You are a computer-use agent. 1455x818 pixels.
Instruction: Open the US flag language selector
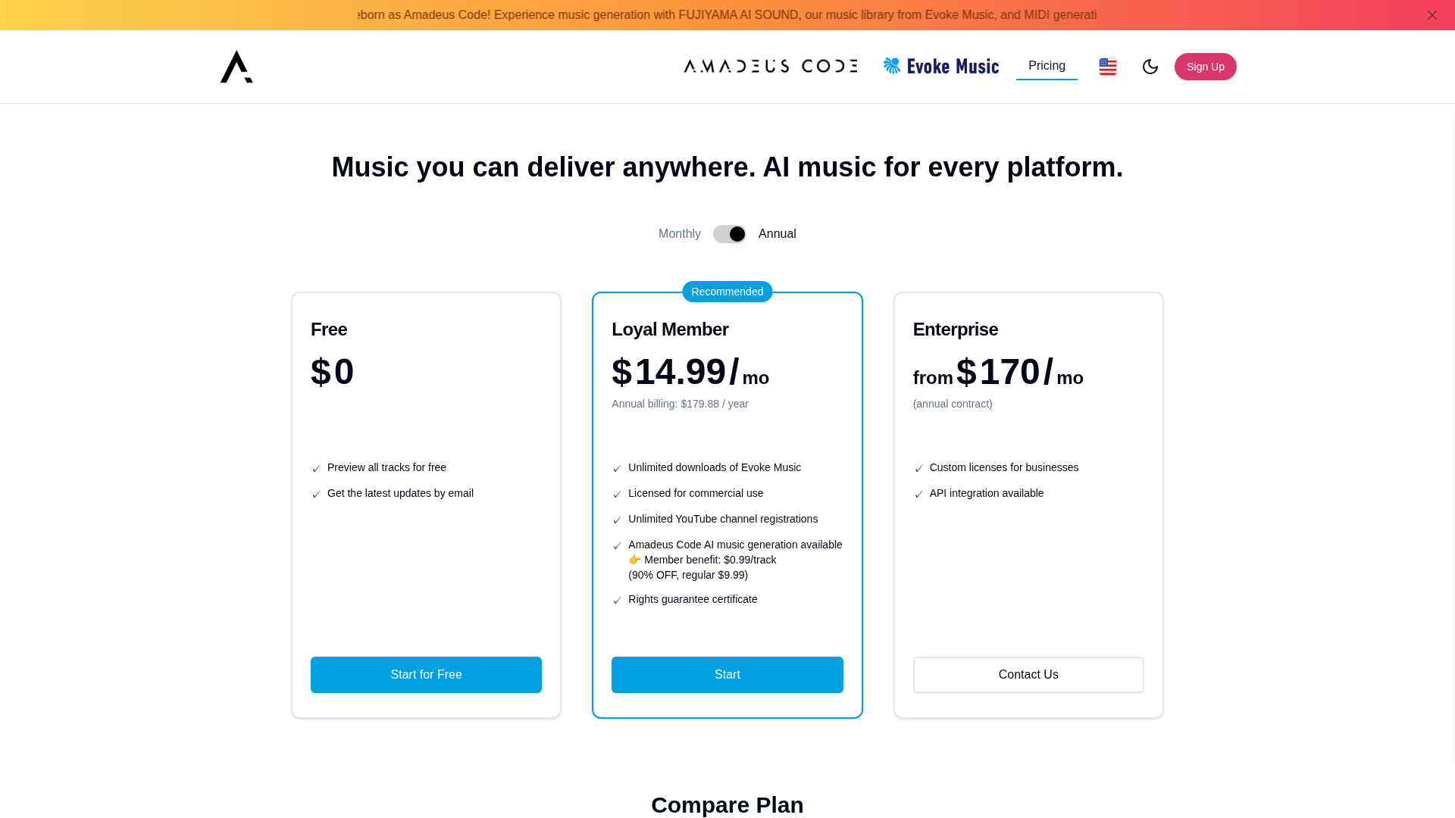1108,67
